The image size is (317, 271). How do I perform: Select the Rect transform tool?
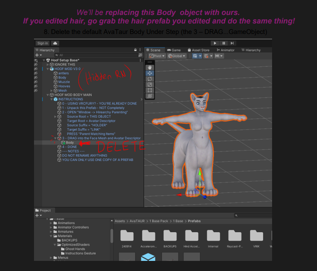pyautogui.click(x=149, y=90)
